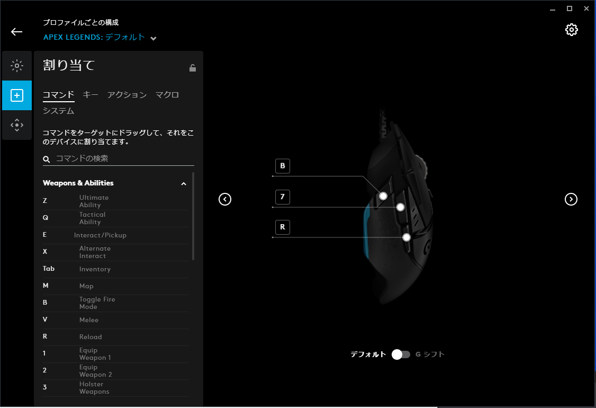Click the R button assignment label
The height and width of the screenshot is (408, 596).
(x=282, y=227)
